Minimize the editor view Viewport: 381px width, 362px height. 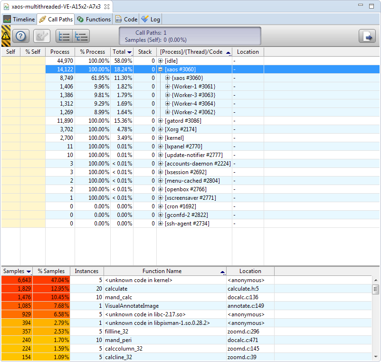(x=361, y=5)
